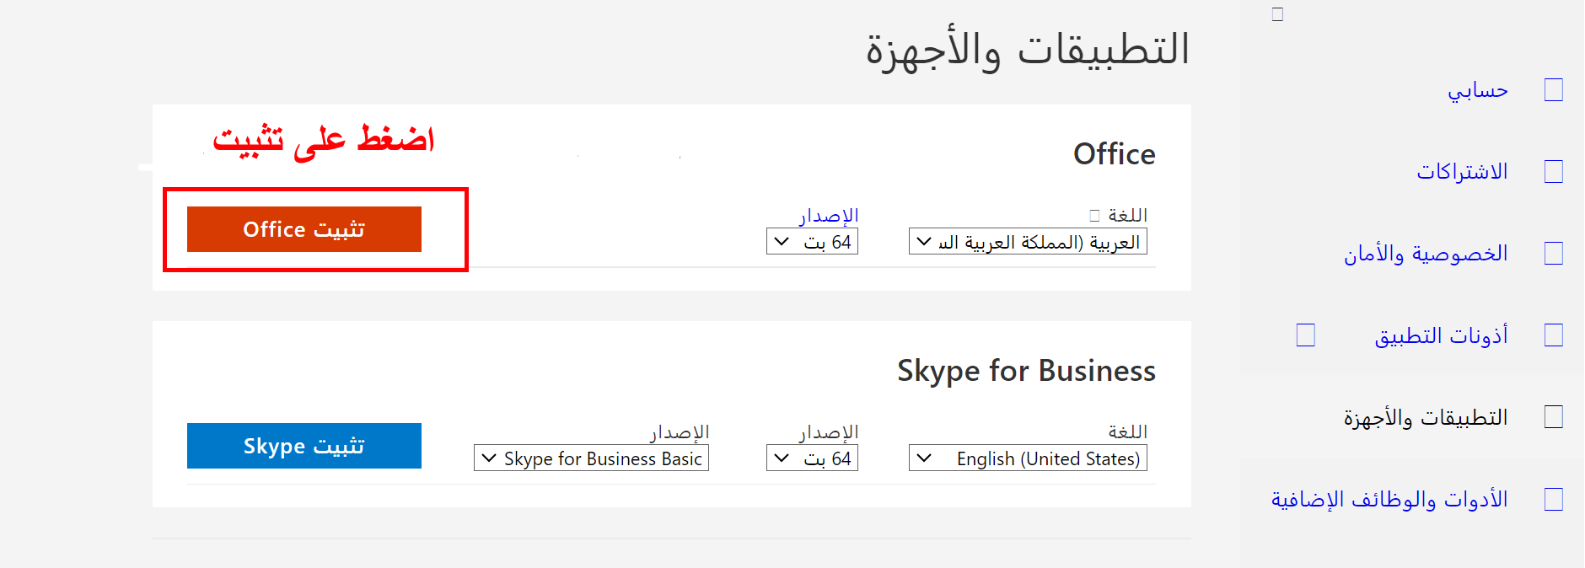Click the icon beside الخصوصية والأمان
Image resolution: width=1585 pixels, height=568 pixels.
(1553, 254)
